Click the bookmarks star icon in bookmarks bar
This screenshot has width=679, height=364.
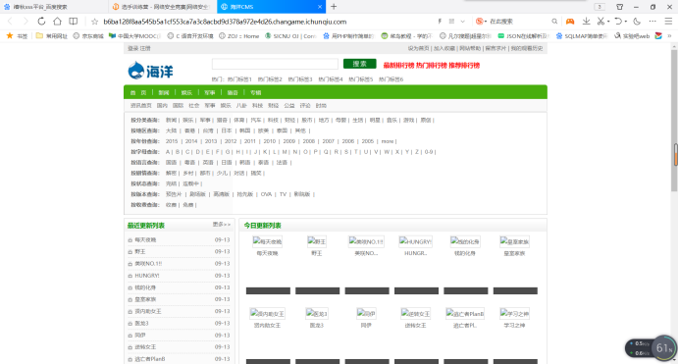coord(10,36)
